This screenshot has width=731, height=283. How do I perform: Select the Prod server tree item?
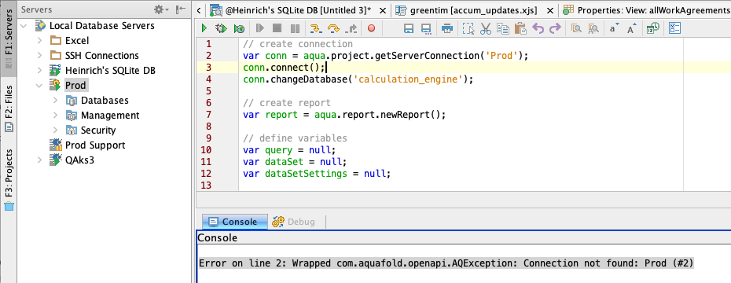pyautogui.click(x=75, y=86)
